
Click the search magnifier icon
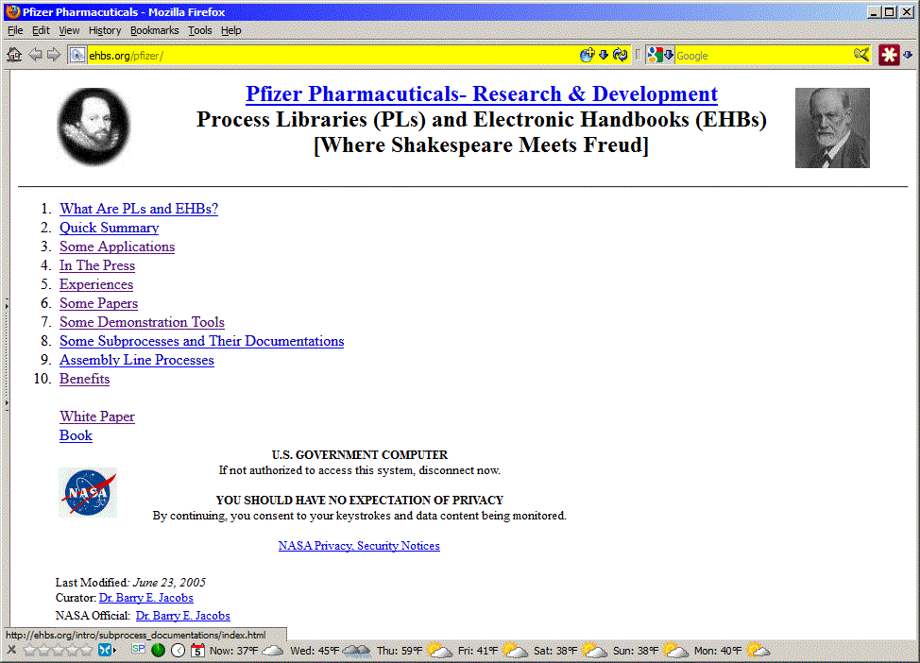861,55
